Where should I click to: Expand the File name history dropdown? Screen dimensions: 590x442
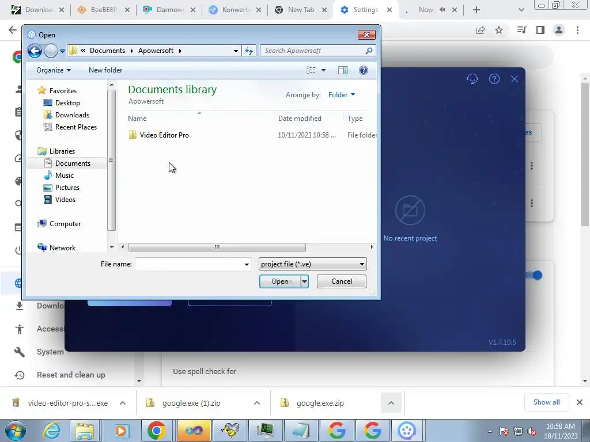point(247,265)
